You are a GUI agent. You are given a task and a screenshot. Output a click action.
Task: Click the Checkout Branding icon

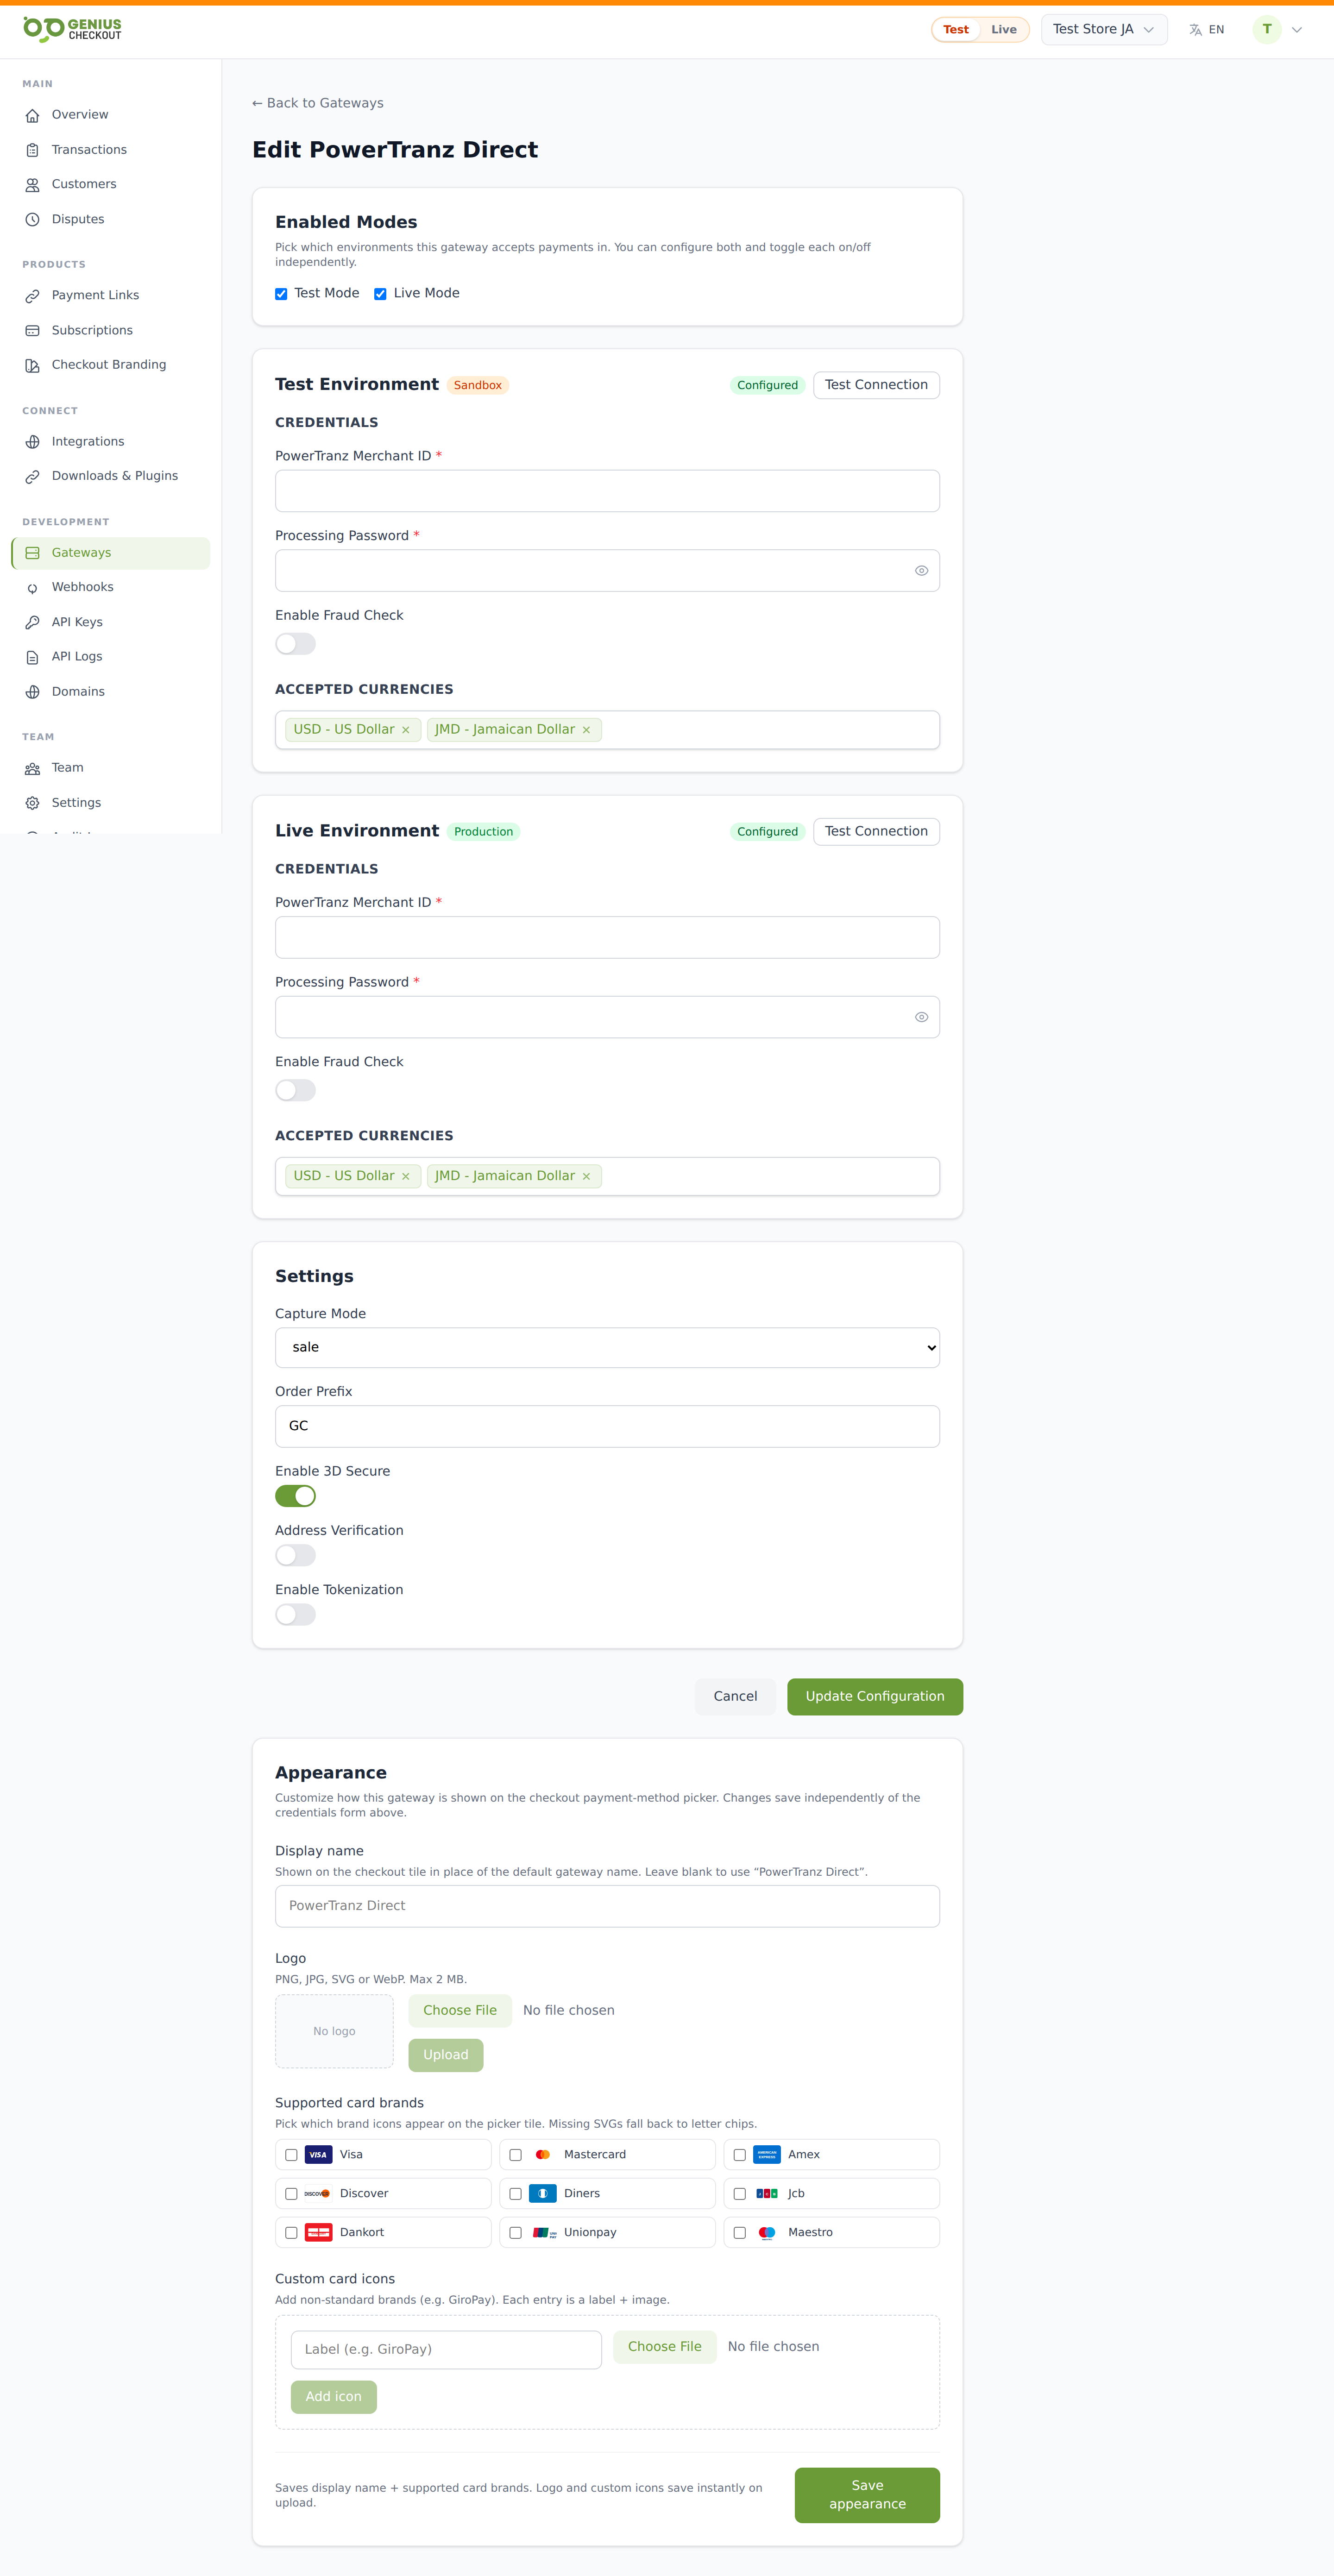[32, 365]
